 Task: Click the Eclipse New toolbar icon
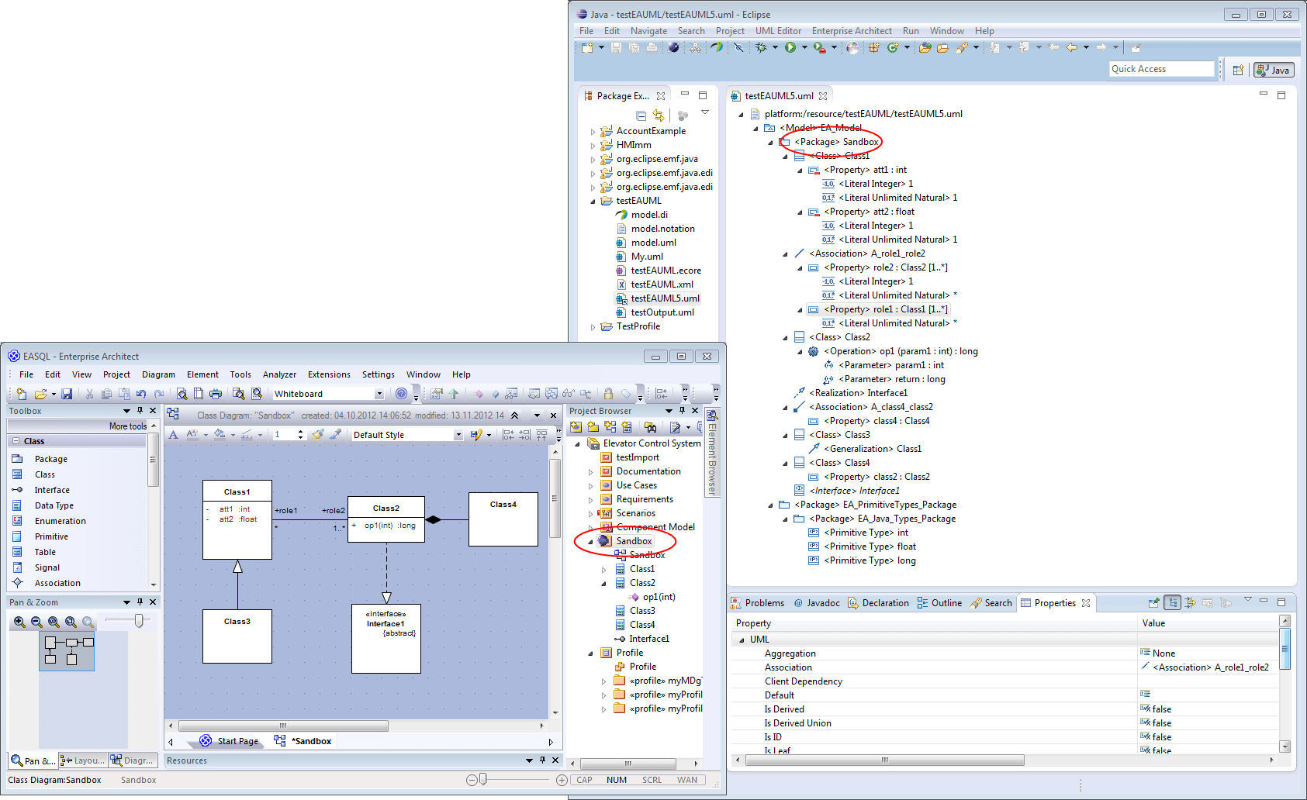587,48
